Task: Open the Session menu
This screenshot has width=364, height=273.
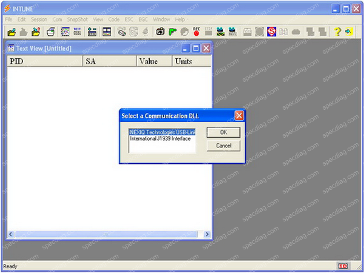Action: pyautogui.click(x=39, y=19)
